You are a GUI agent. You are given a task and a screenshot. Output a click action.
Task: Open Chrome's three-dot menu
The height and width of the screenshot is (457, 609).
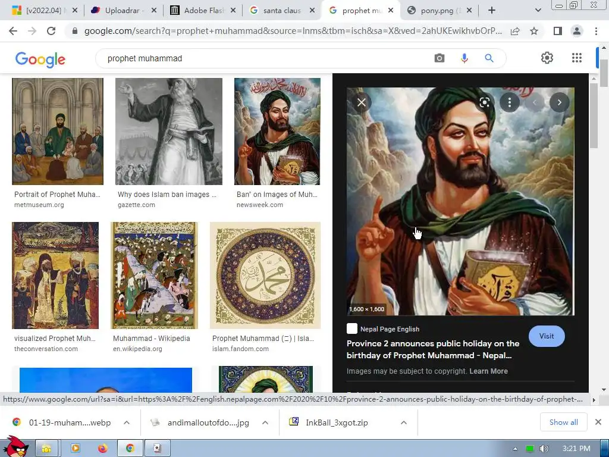click(x=596, y=31)
